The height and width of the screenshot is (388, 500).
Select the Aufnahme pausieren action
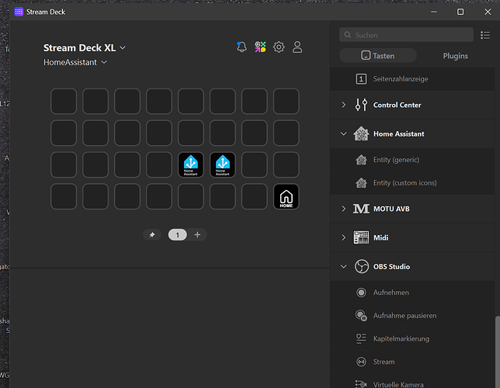tap(405, 316)
